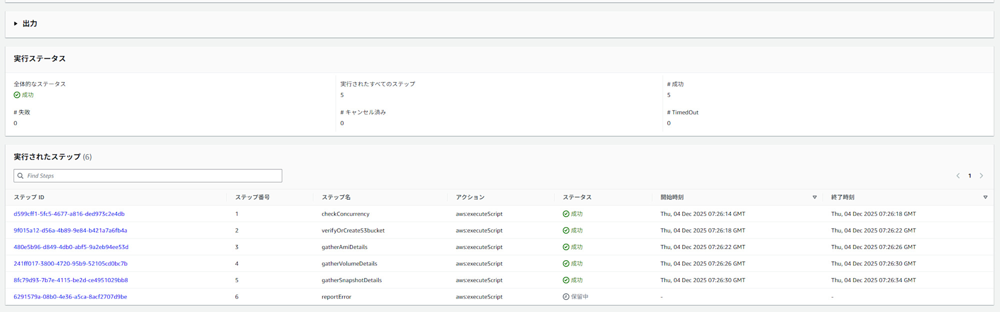Open step ID 9f015a12 link
Image resolution: width=1000 pixels, height=312 pixels.
pos(70,230)
